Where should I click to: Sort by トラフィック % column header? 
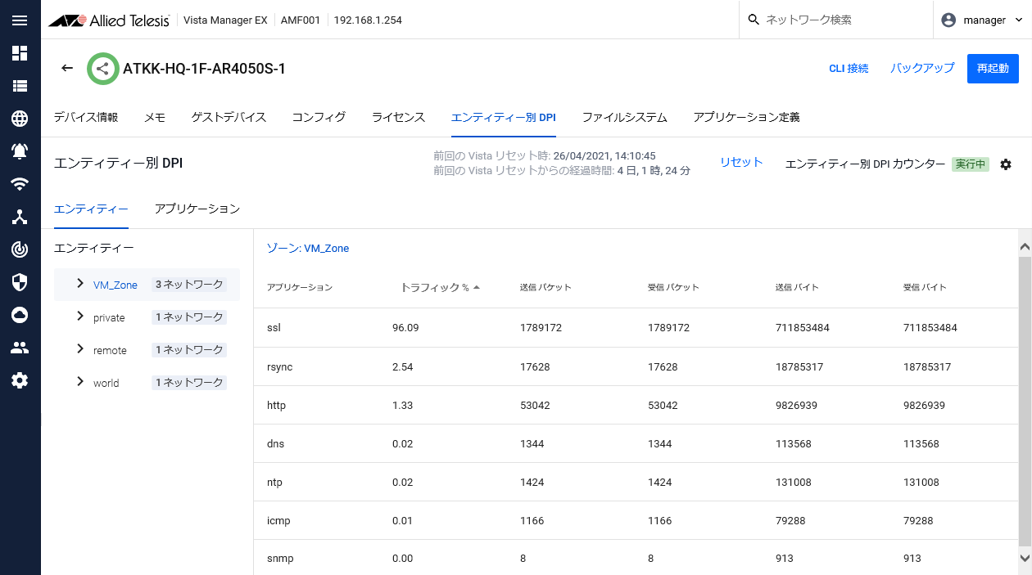tap(434, 288)
